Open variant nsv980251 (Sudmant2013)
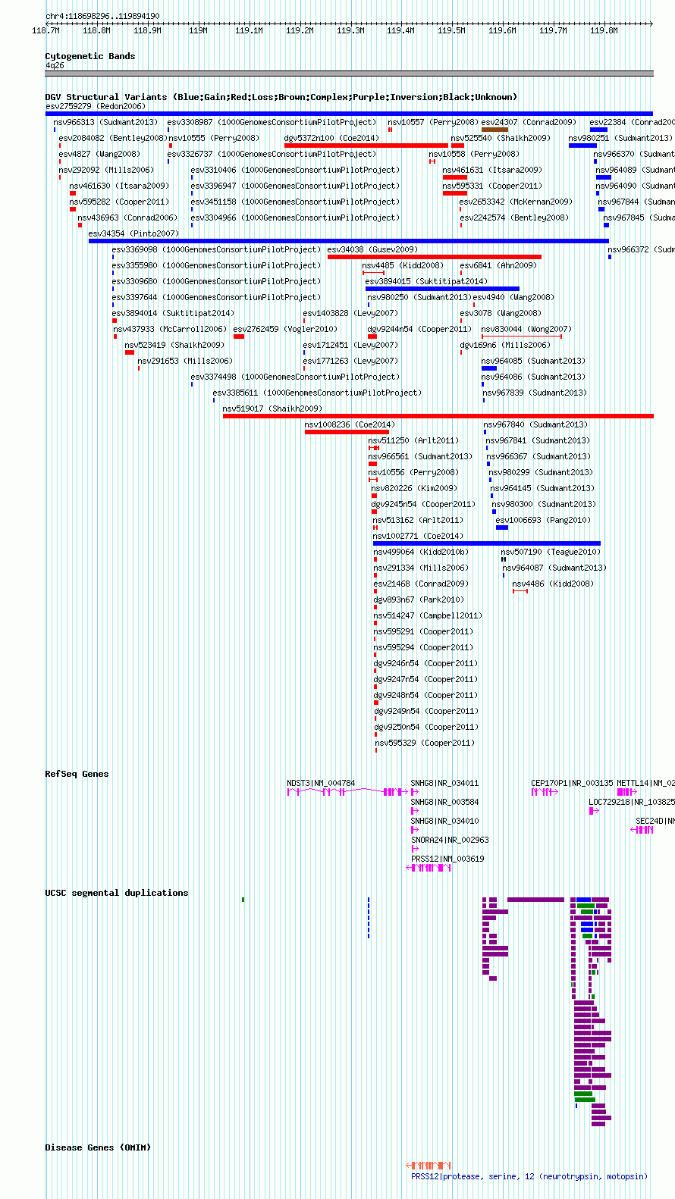 click(620, 138)
